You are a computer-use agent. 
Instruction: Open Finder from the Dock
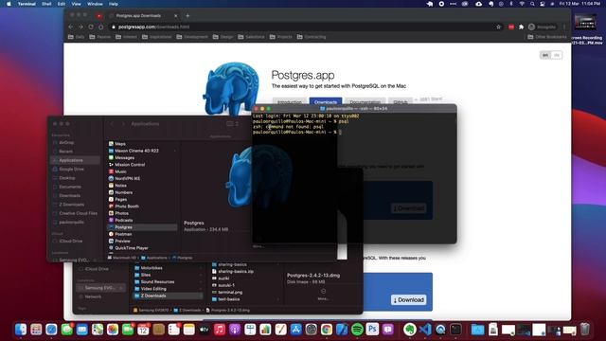click(x=21, y=330)
